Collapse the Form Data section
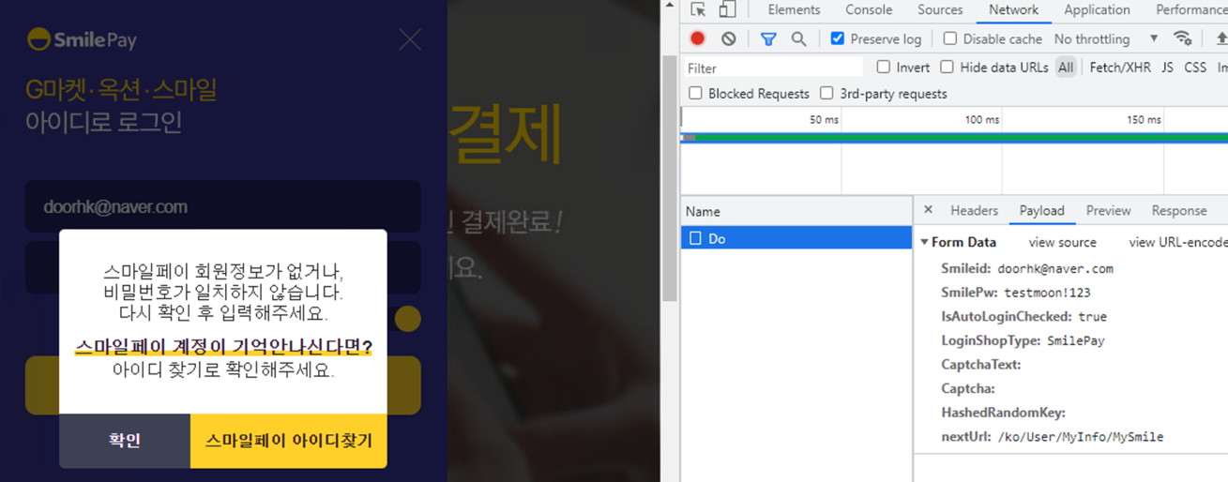Image resolution: width=1228 pixels, height=482 pixels. tap(924, 242)
